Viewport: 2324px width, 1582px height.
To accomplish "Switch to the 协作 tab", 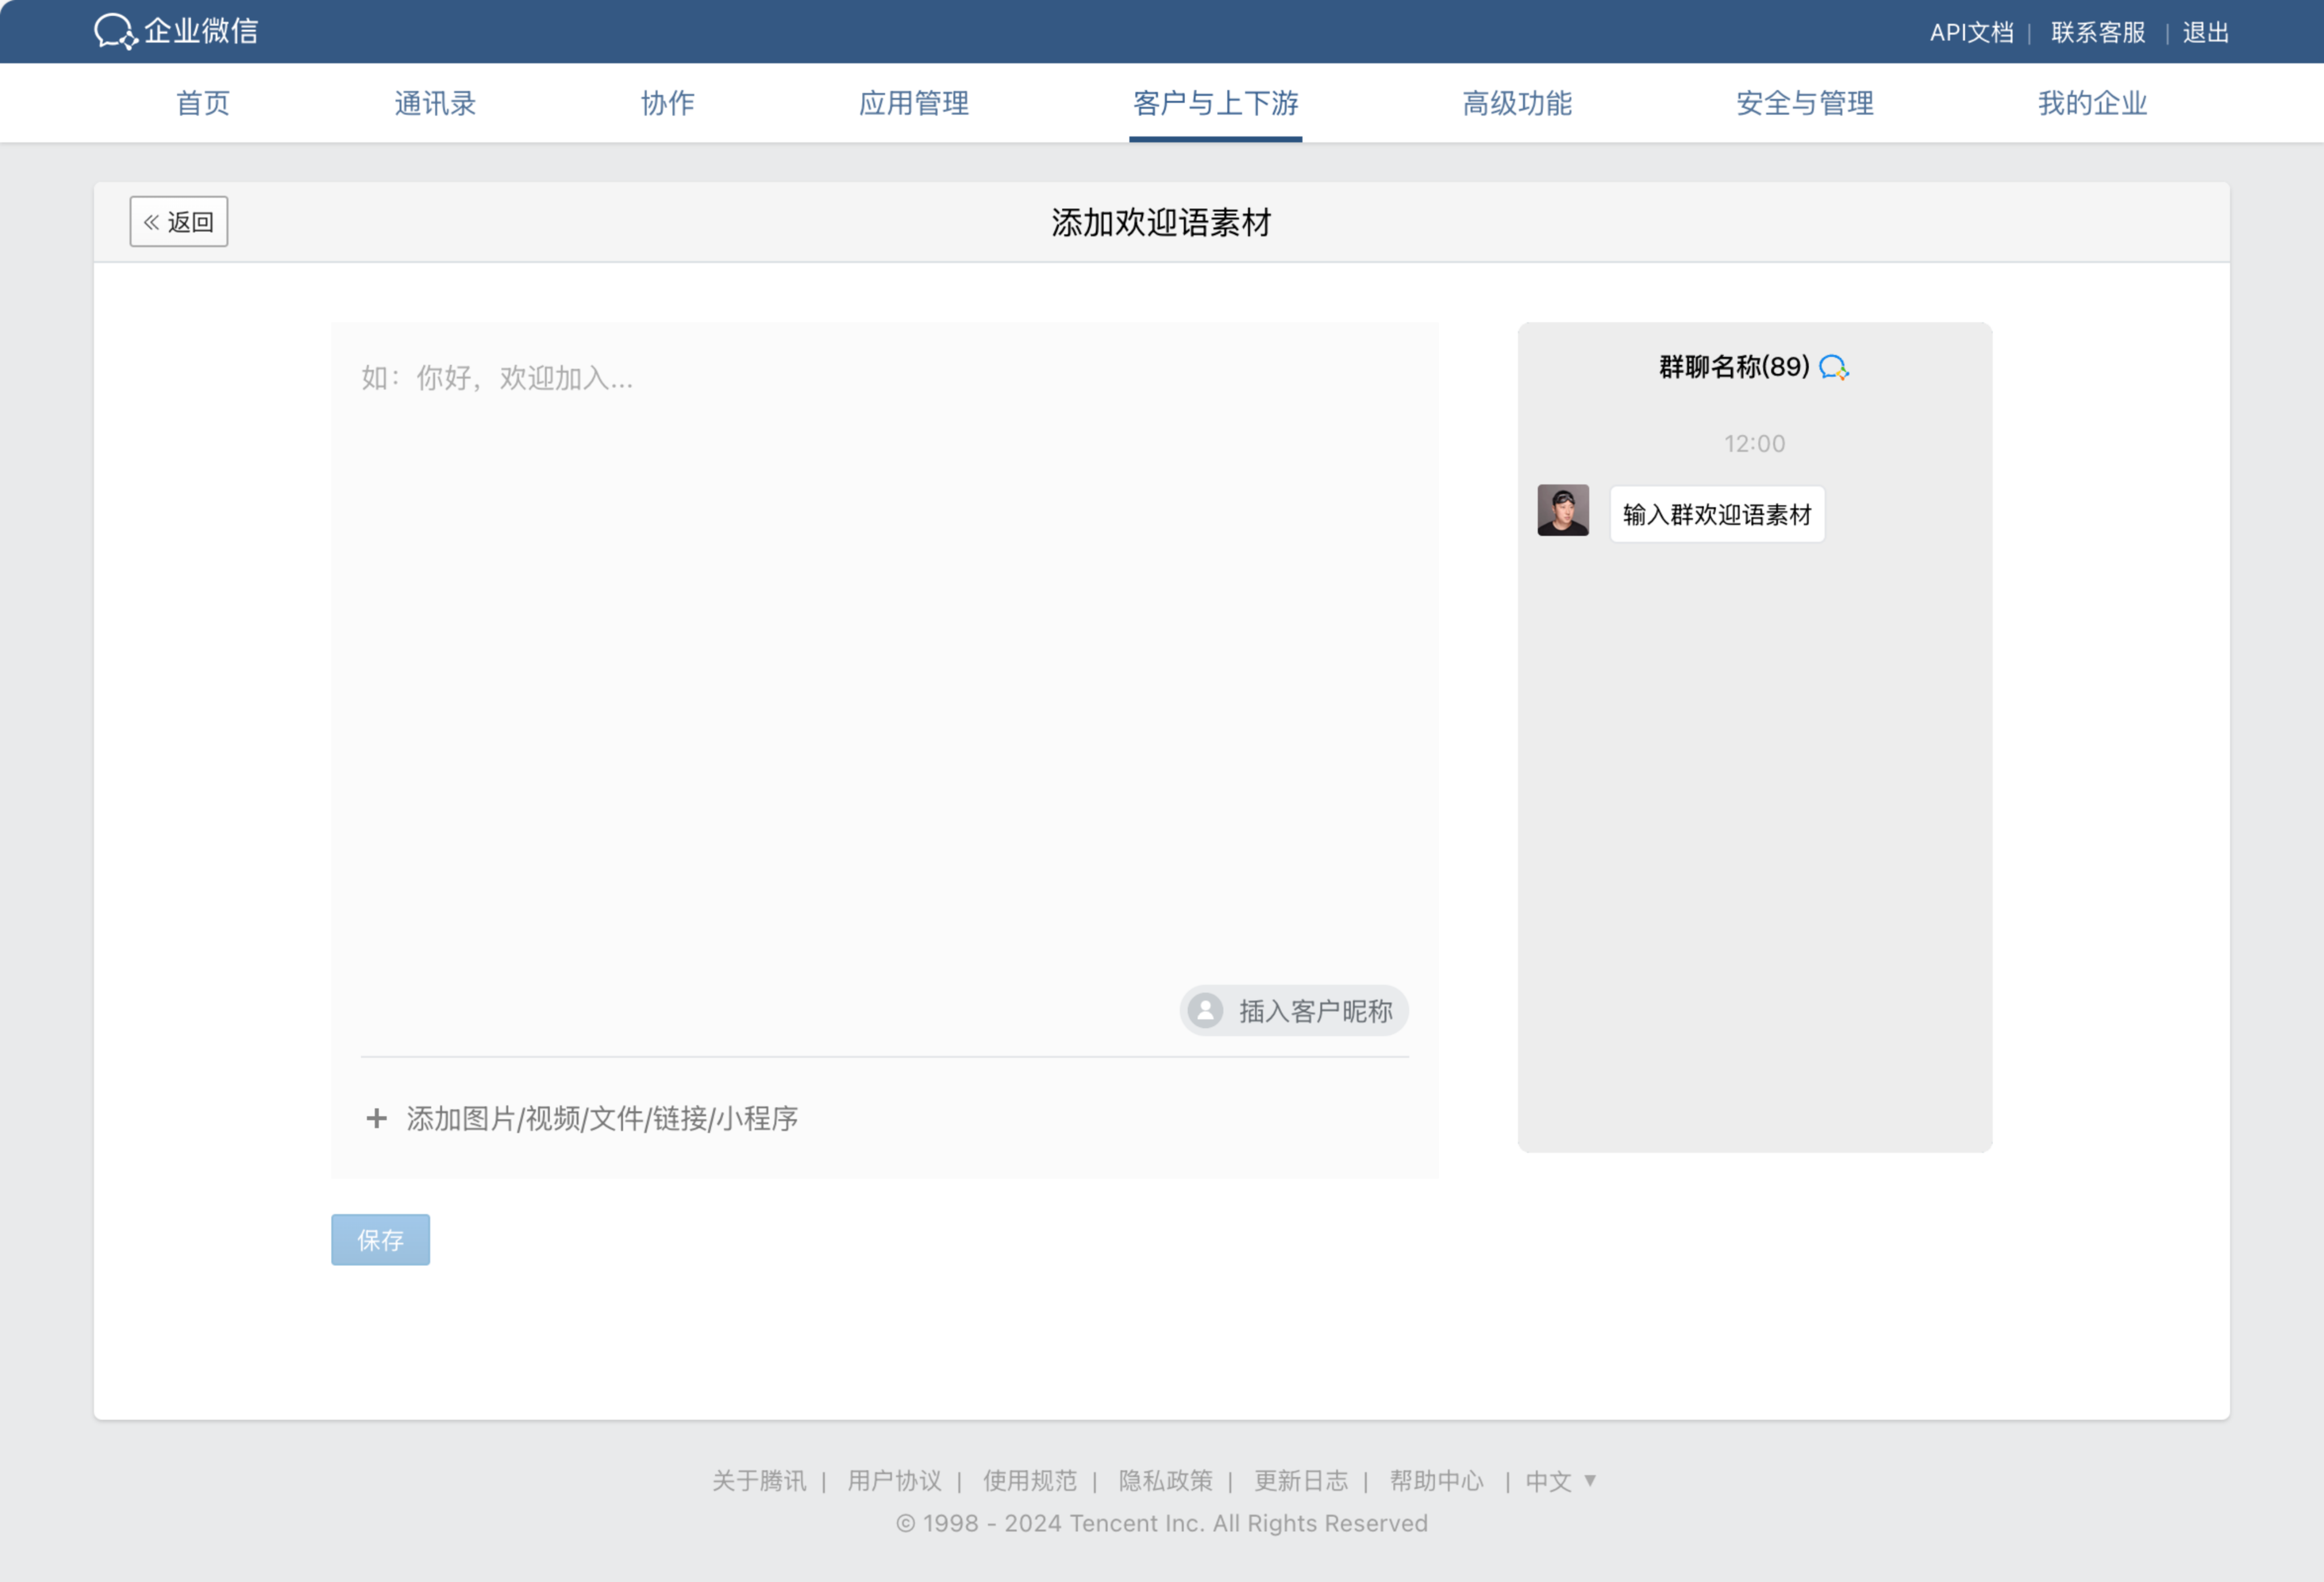I will (667, 103).
